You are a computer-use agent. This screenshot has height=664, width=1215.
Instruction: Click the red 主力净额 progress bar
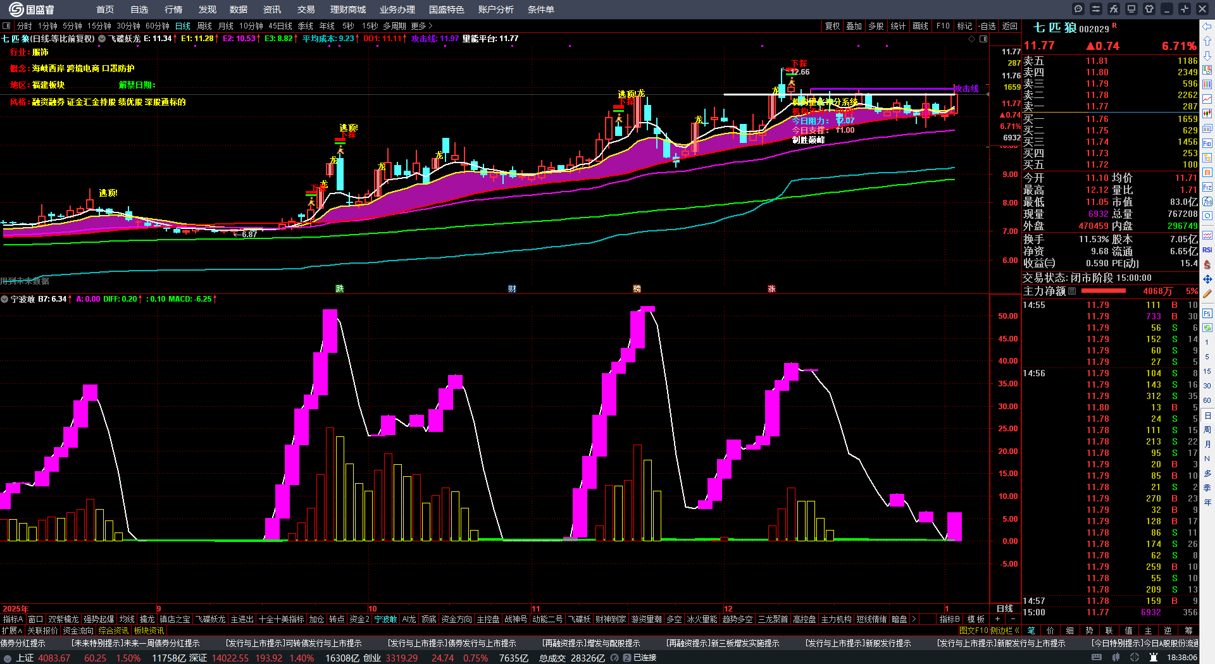click(x=1104, y=291)
